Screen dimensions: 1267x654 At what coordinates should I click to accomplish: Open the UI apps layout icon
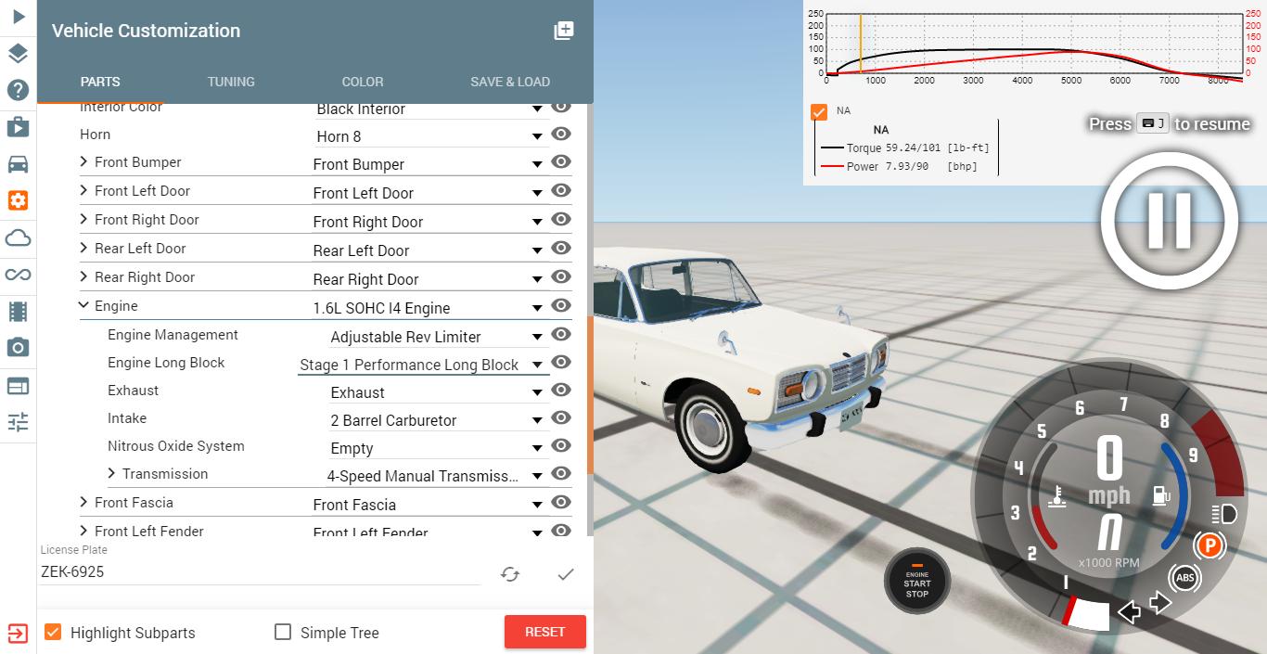(18, 385)
